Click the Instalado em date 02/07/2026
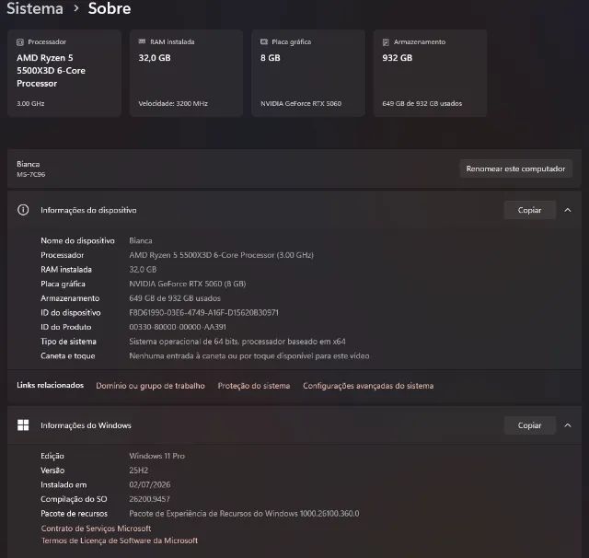589x558 pixels. [x=150, y=484]
